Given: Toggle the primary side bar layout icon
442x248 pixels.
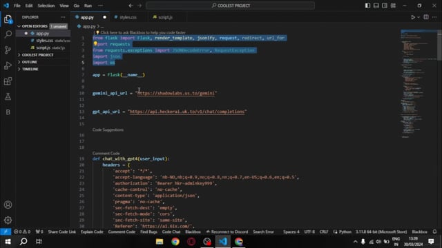Looking at the screenshot, I should point(367,6).
